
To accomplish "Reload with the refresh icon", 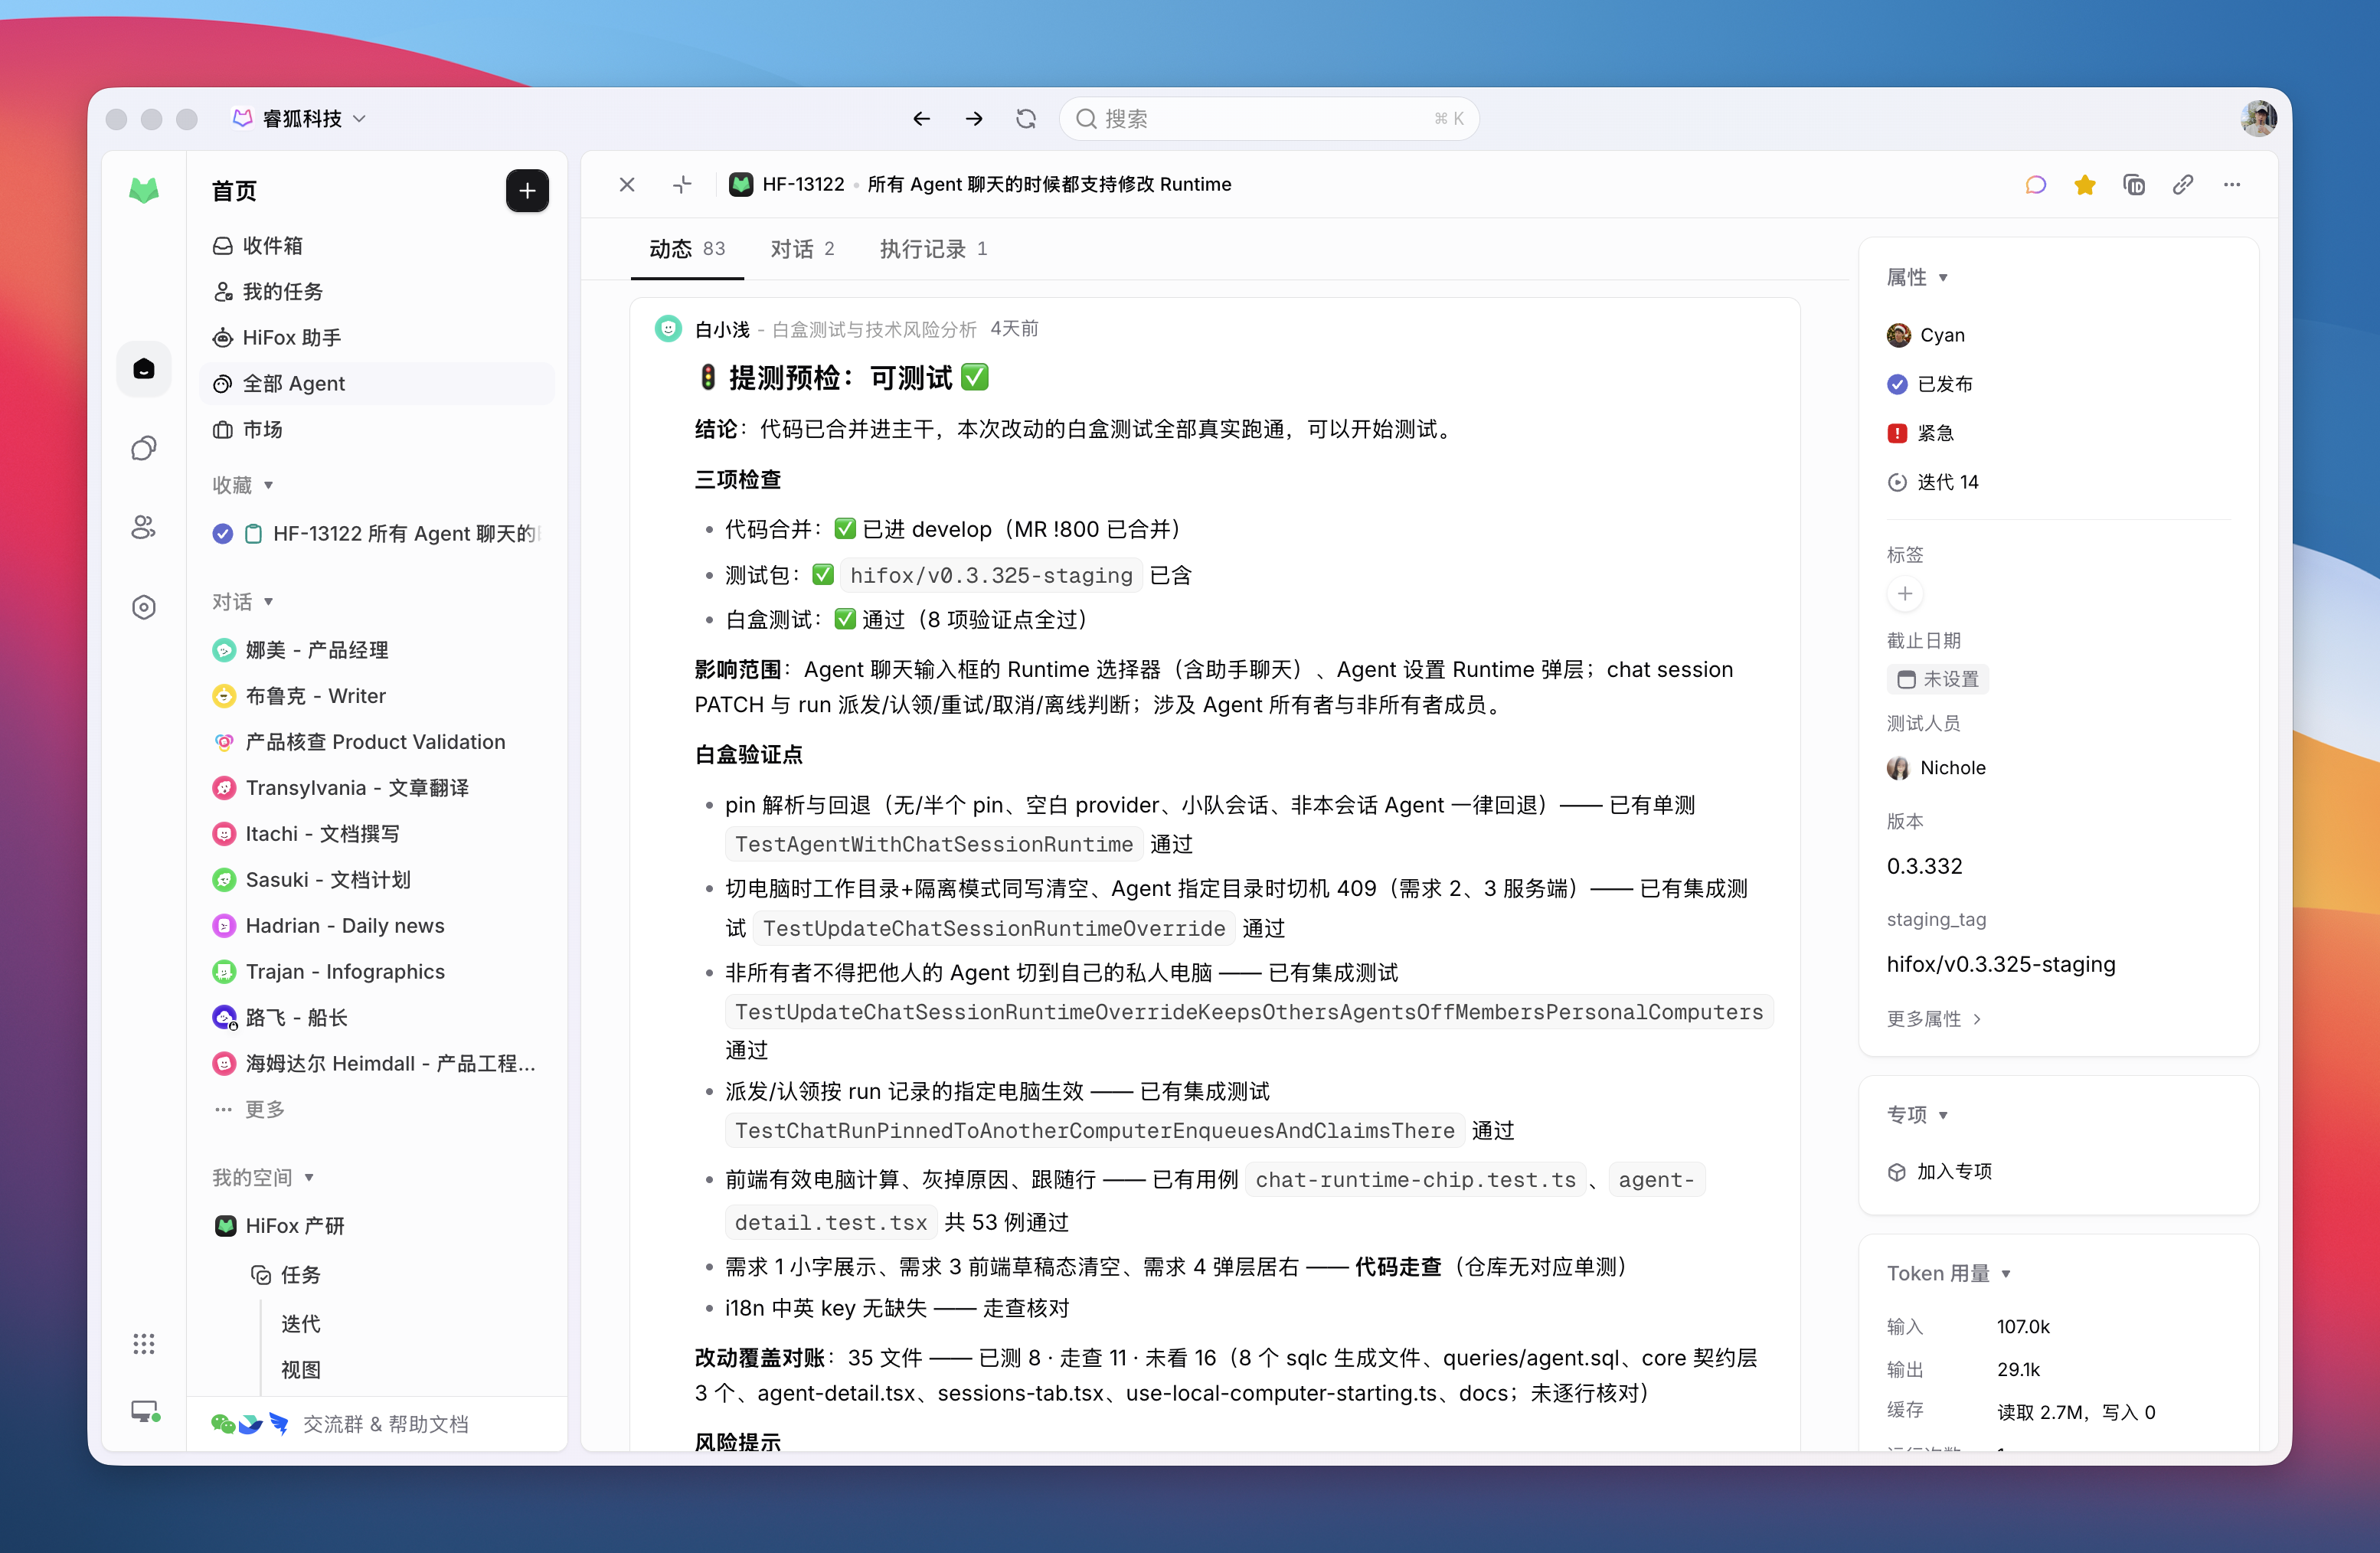I will point(1026,119).
